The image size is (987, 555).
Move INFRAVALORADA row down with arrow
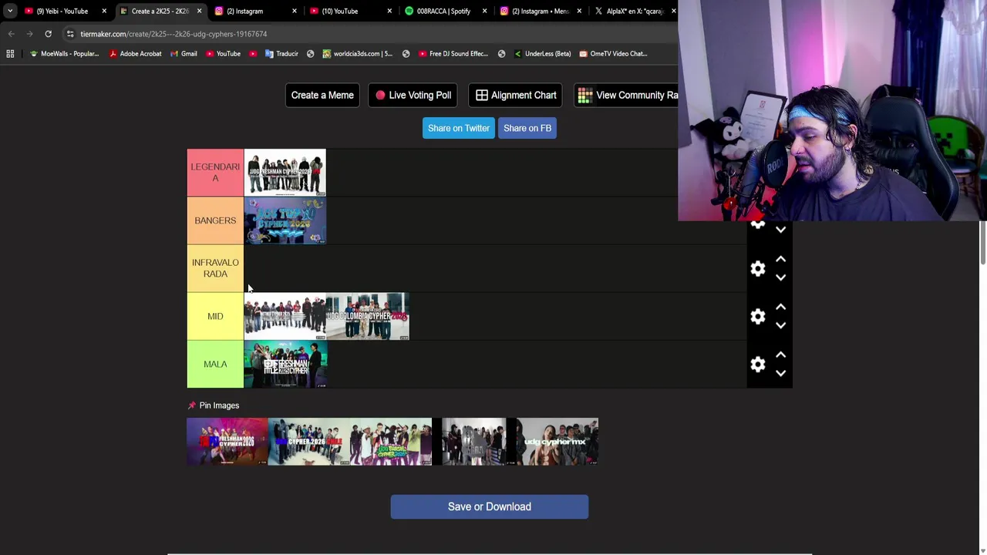[780, 277]
